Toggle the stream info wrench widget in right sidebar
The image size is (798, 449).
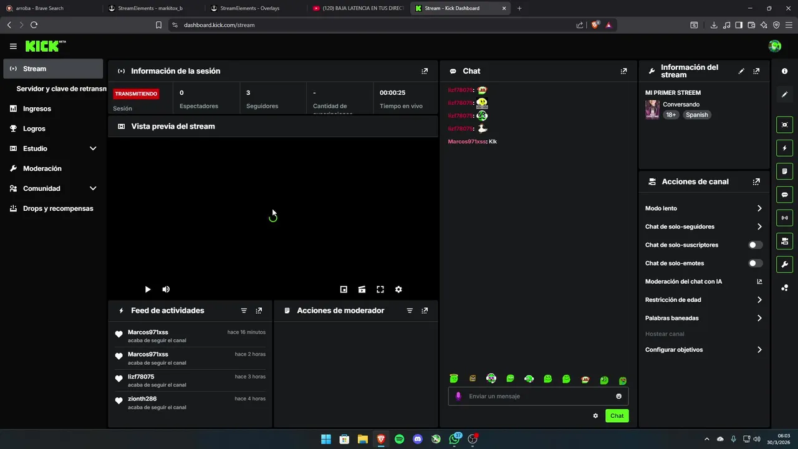tap(785, 264)
